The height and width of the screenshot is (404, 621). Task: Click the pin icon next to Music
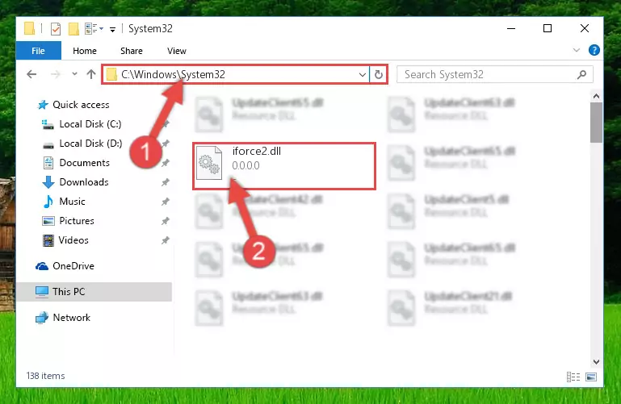point(166,202)
